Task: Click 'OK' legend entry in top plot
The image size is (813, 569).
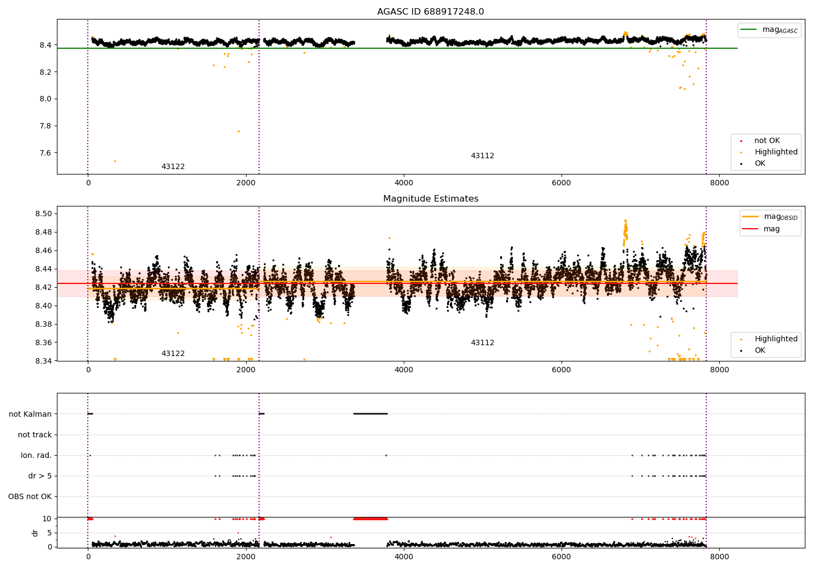Action: coord(760,164)
